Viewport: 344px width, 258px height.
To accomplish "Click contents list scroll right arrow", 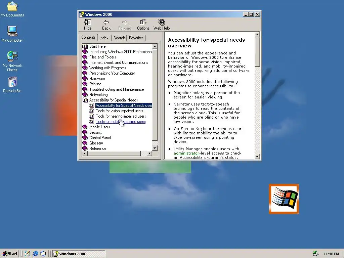I will 149,153.
